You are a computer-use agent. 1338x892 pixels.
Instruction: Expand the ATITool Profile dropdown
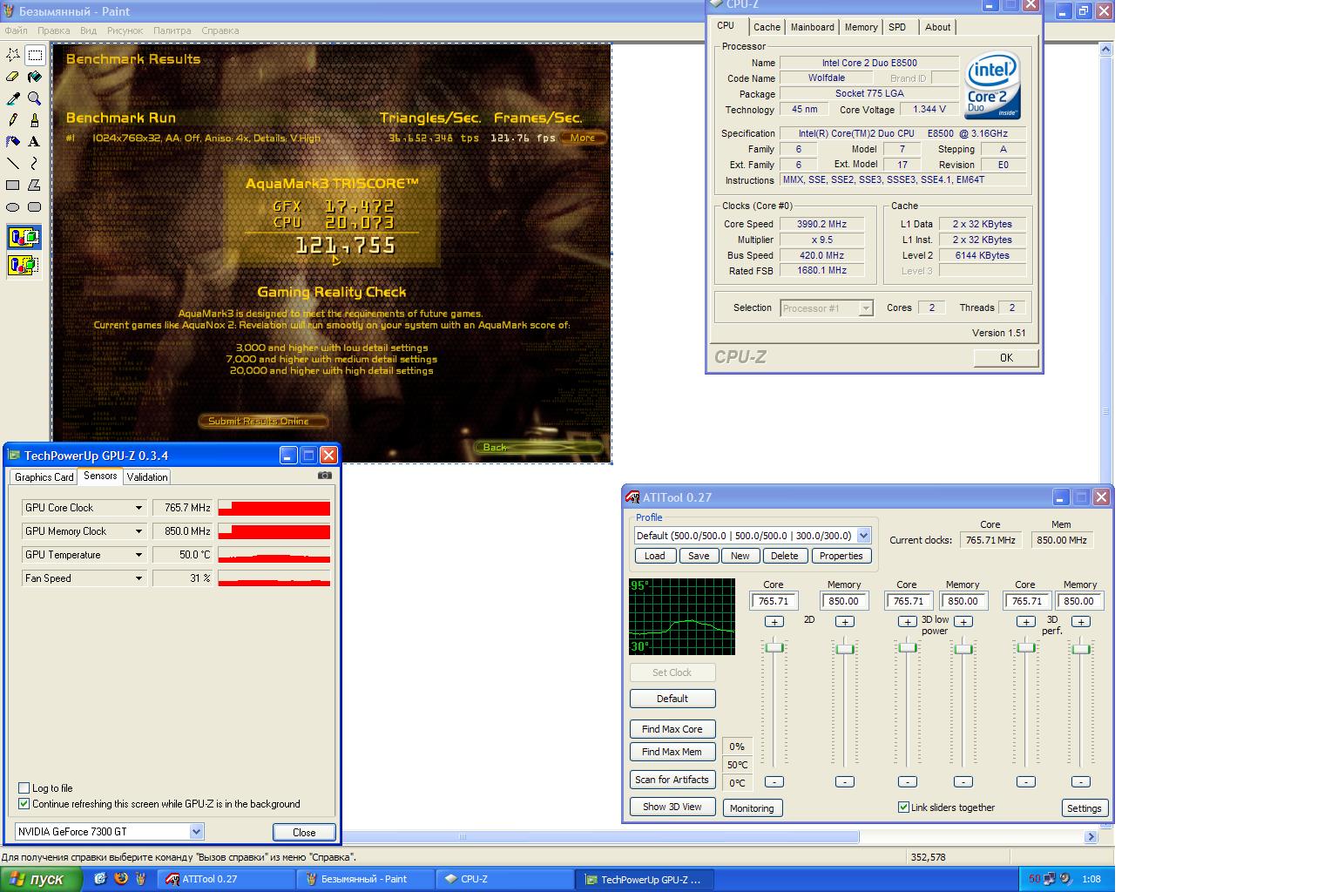(863, 536)
